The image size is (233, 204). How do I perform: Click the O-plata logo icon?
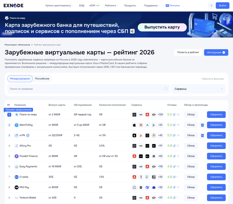17,177
